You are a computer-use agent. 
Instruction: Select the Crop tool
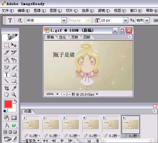point(7,88)
